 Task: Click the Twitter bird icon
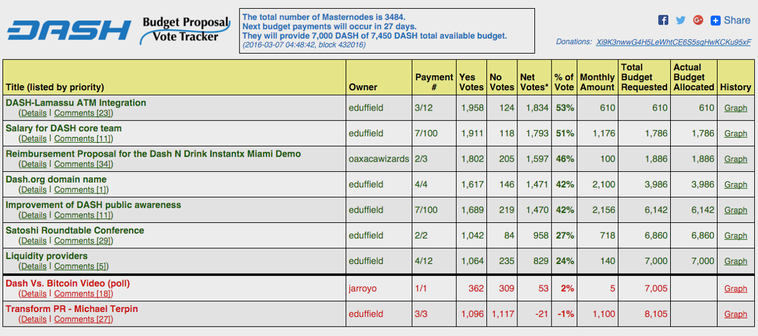pyautogui.click(x=680, y=20)
